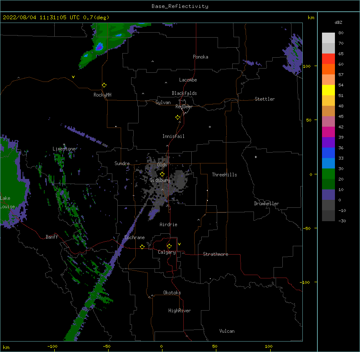The image size is (360, 352).
Task: Click the Okotoks town label
Action: point(172,293)
